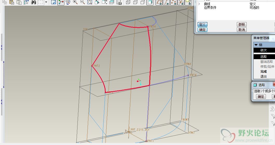Activate the spin center icon

tap(61, 2)
